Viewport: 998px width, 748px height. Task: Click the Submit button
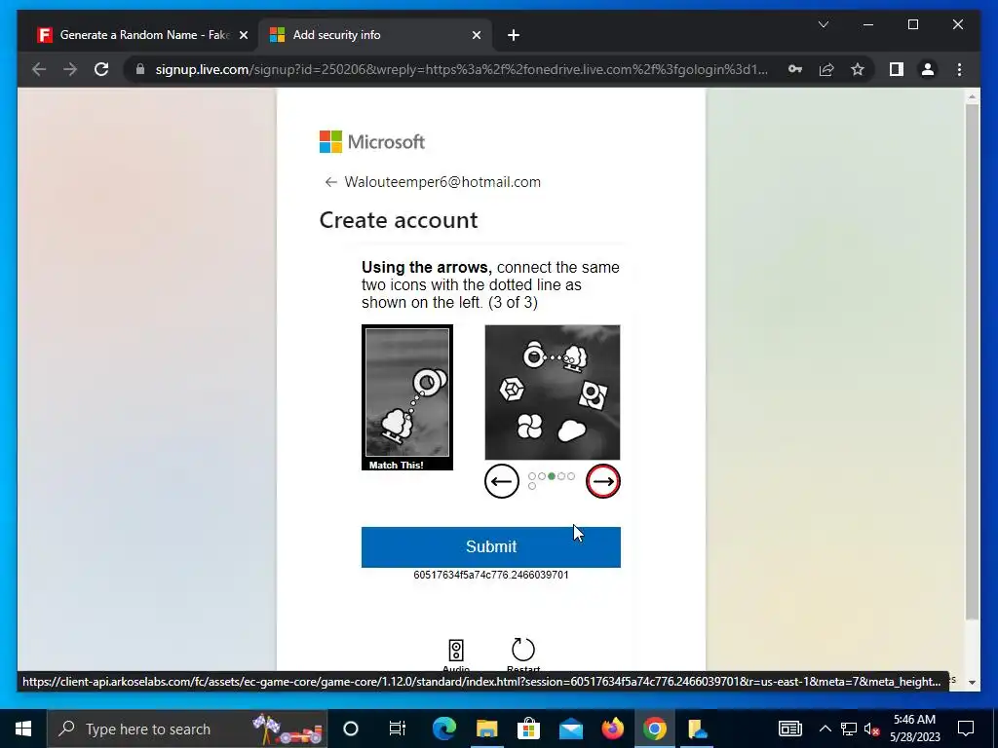[x=491, y=547]
